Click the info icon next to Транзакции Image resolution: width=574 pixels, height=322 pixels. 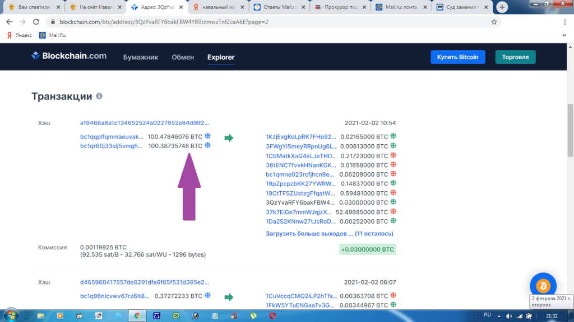point(99,96)
